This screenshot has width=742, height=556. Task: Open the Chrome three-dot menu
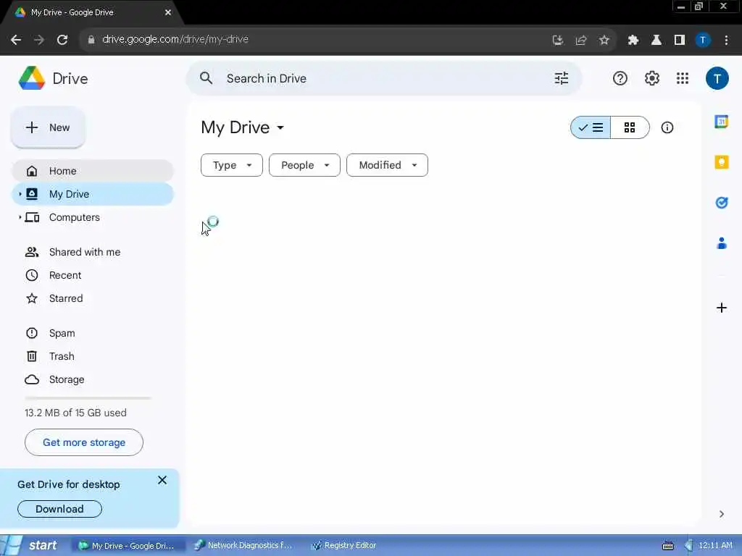click(x=726, y=41)
